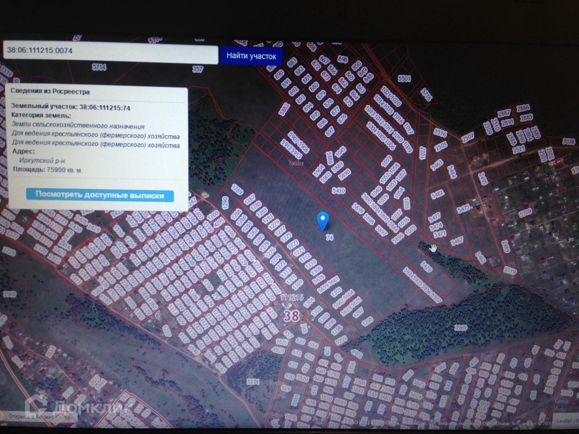Click parcel label 5501 on the map
Image resolution: width=579 pixels, height=434 pixels.
(404, 78)
